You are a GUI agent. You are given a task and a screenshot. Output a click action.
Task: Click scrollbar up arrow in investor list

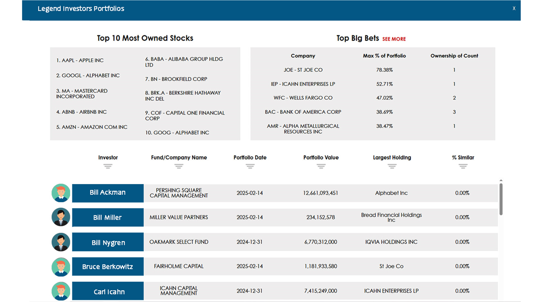501,180
